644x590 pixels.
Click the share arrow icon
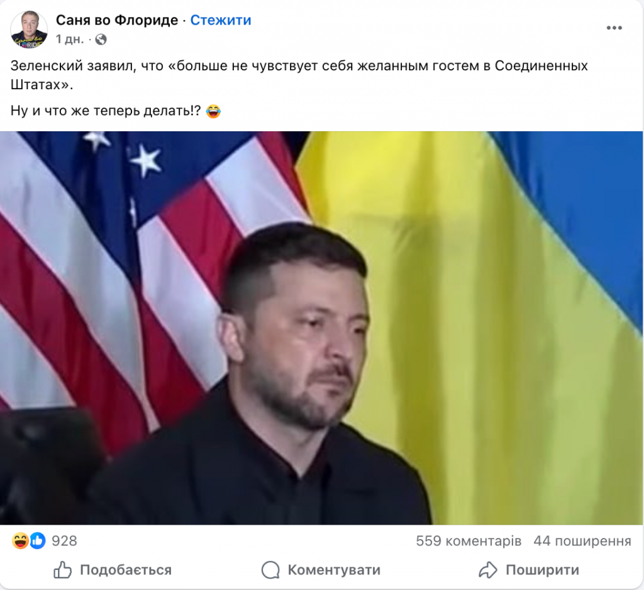click(488, 570)
